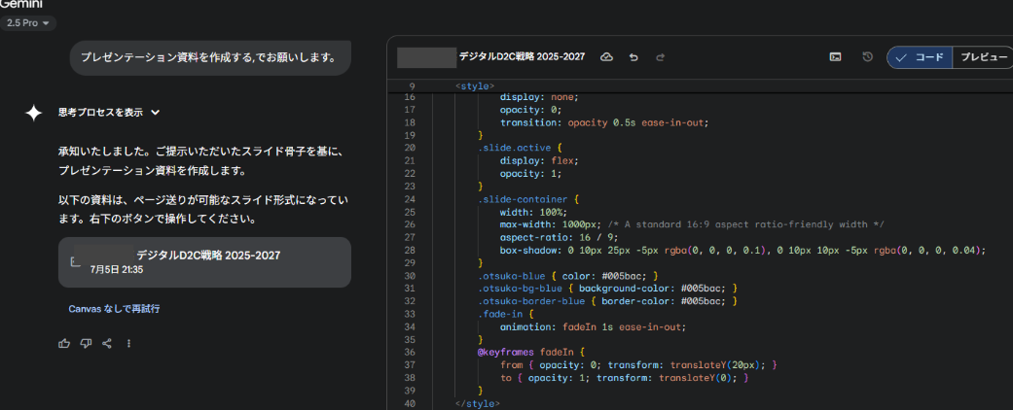Open the console panel icon
The width and height of the screenshot is (1013, 410).
[x=835, y=57]
